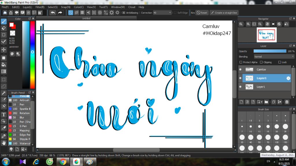Screen dimensions: 296x166
Task: Open Layer1 settings gear
Action: click(x=288, y=78)
